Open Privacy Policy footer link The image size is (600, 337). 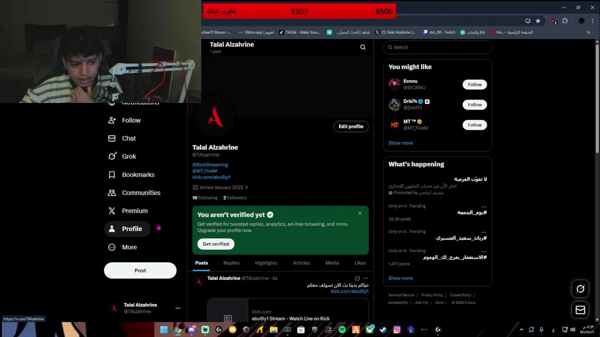[432, 295]
